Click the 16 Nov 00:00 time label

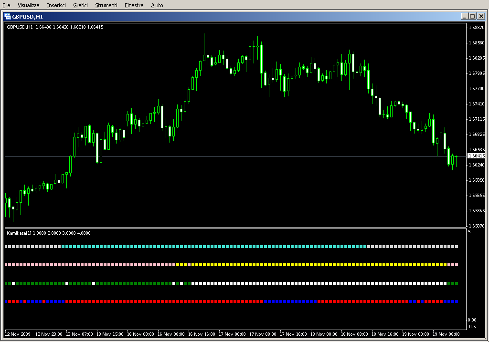pyautogui.click(x=140, y=334)
